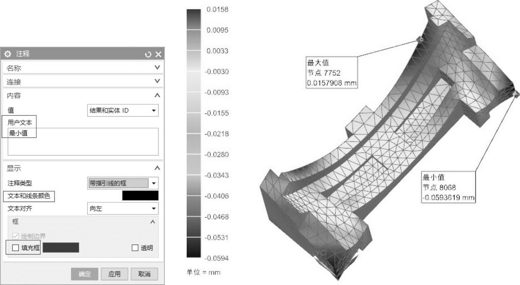
Task: Click the 0.0095 legend value
Action: [x=217, y=30]
